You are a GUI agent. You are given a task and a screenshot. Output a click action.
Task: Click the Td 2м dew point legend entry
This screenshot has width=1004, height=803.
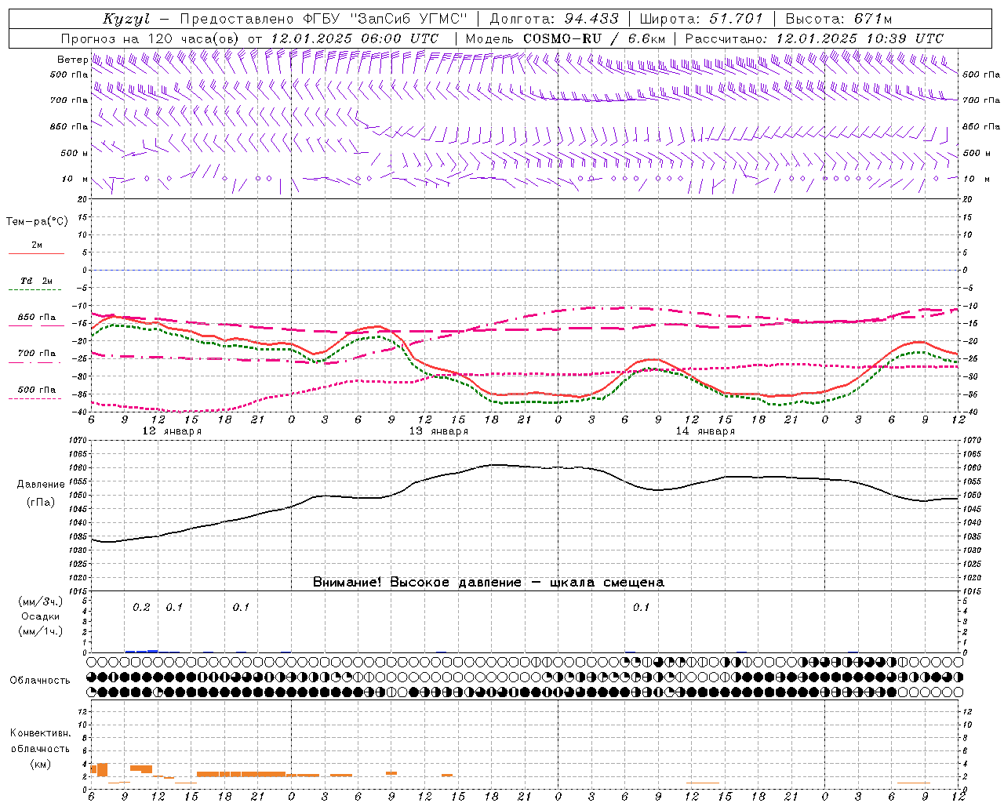(x=37, y=281)
